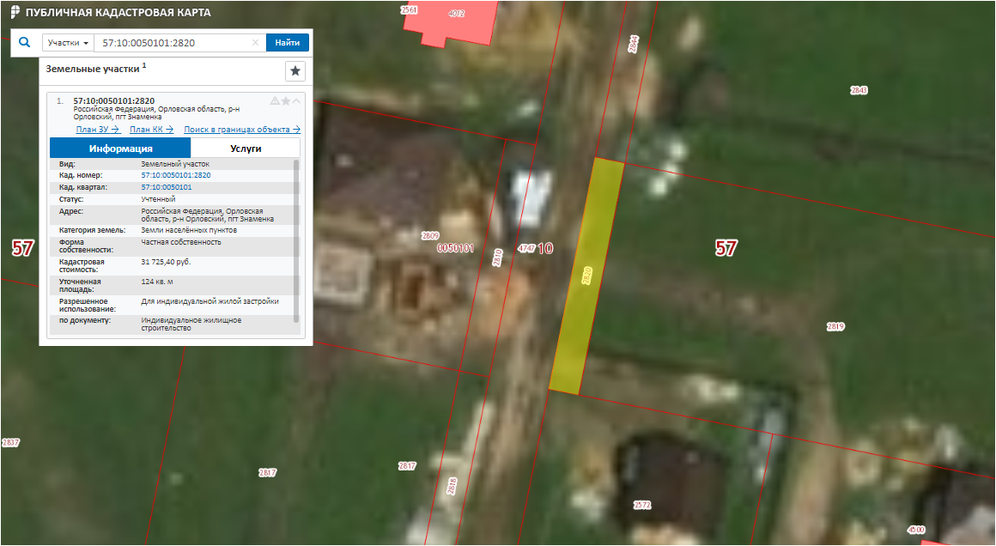
Task: Select the result title 57:10:0050101:2820
Action: (x=113, y=101)
